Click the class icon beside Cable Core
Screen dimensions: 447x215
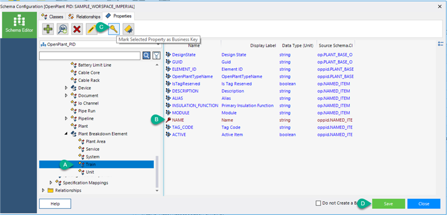73,73
